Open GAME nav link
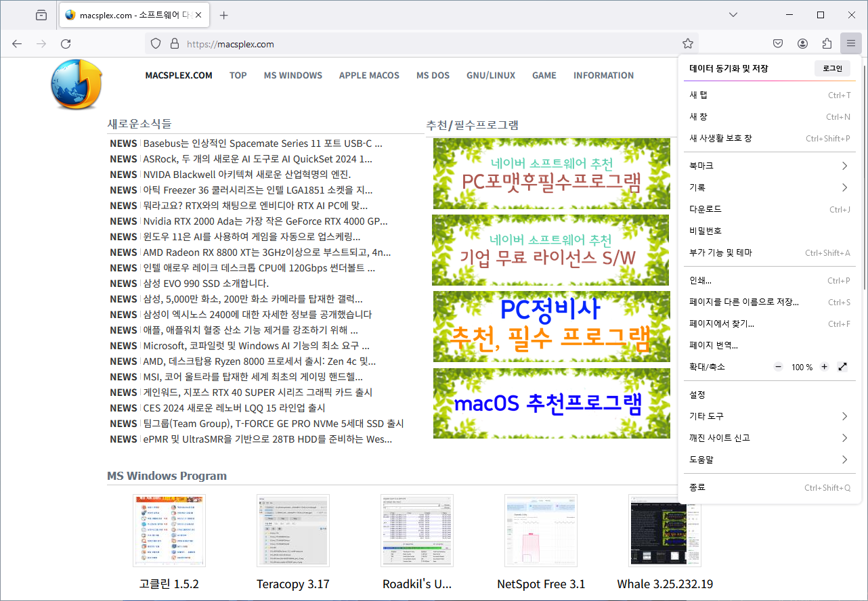868x601 pixels. pos(544,75)
